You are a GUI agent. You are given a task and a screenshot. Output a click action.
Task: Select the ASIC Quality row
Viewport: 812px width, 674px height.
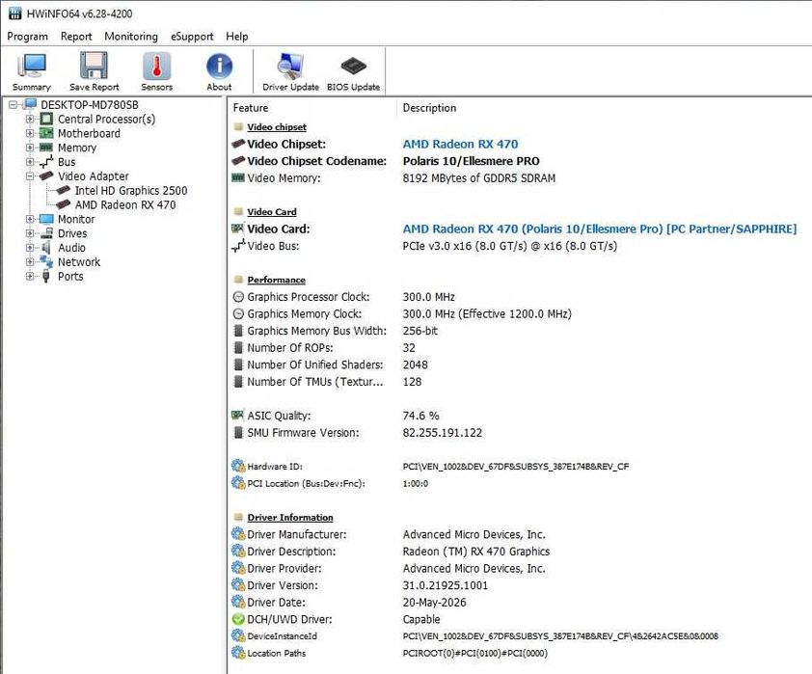tap(519, 416)
